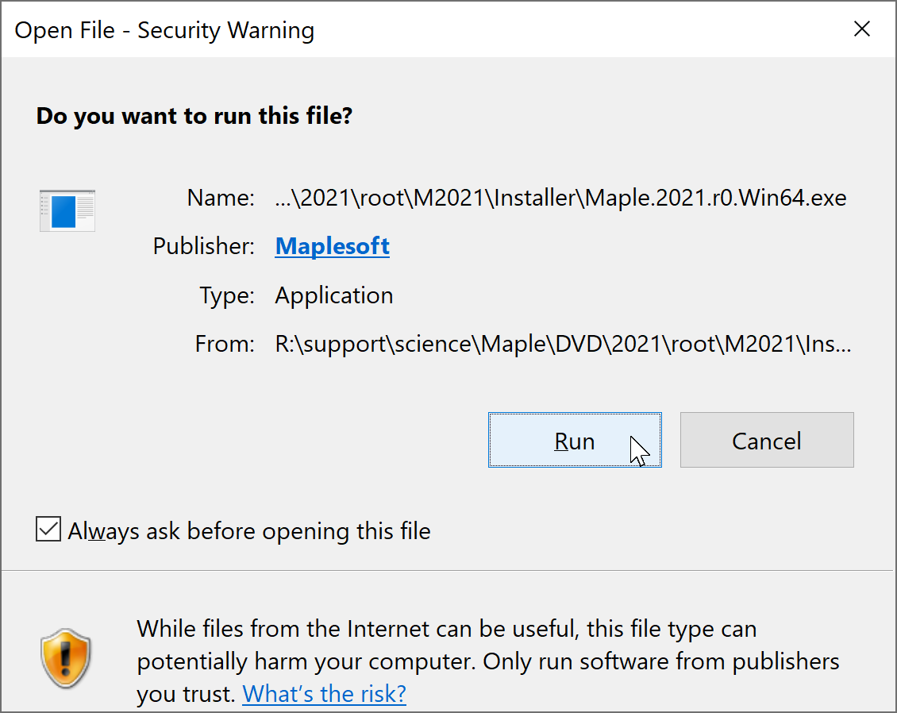Click the "Type:" field label
This screenshot has height=713, width=897.
227,295
